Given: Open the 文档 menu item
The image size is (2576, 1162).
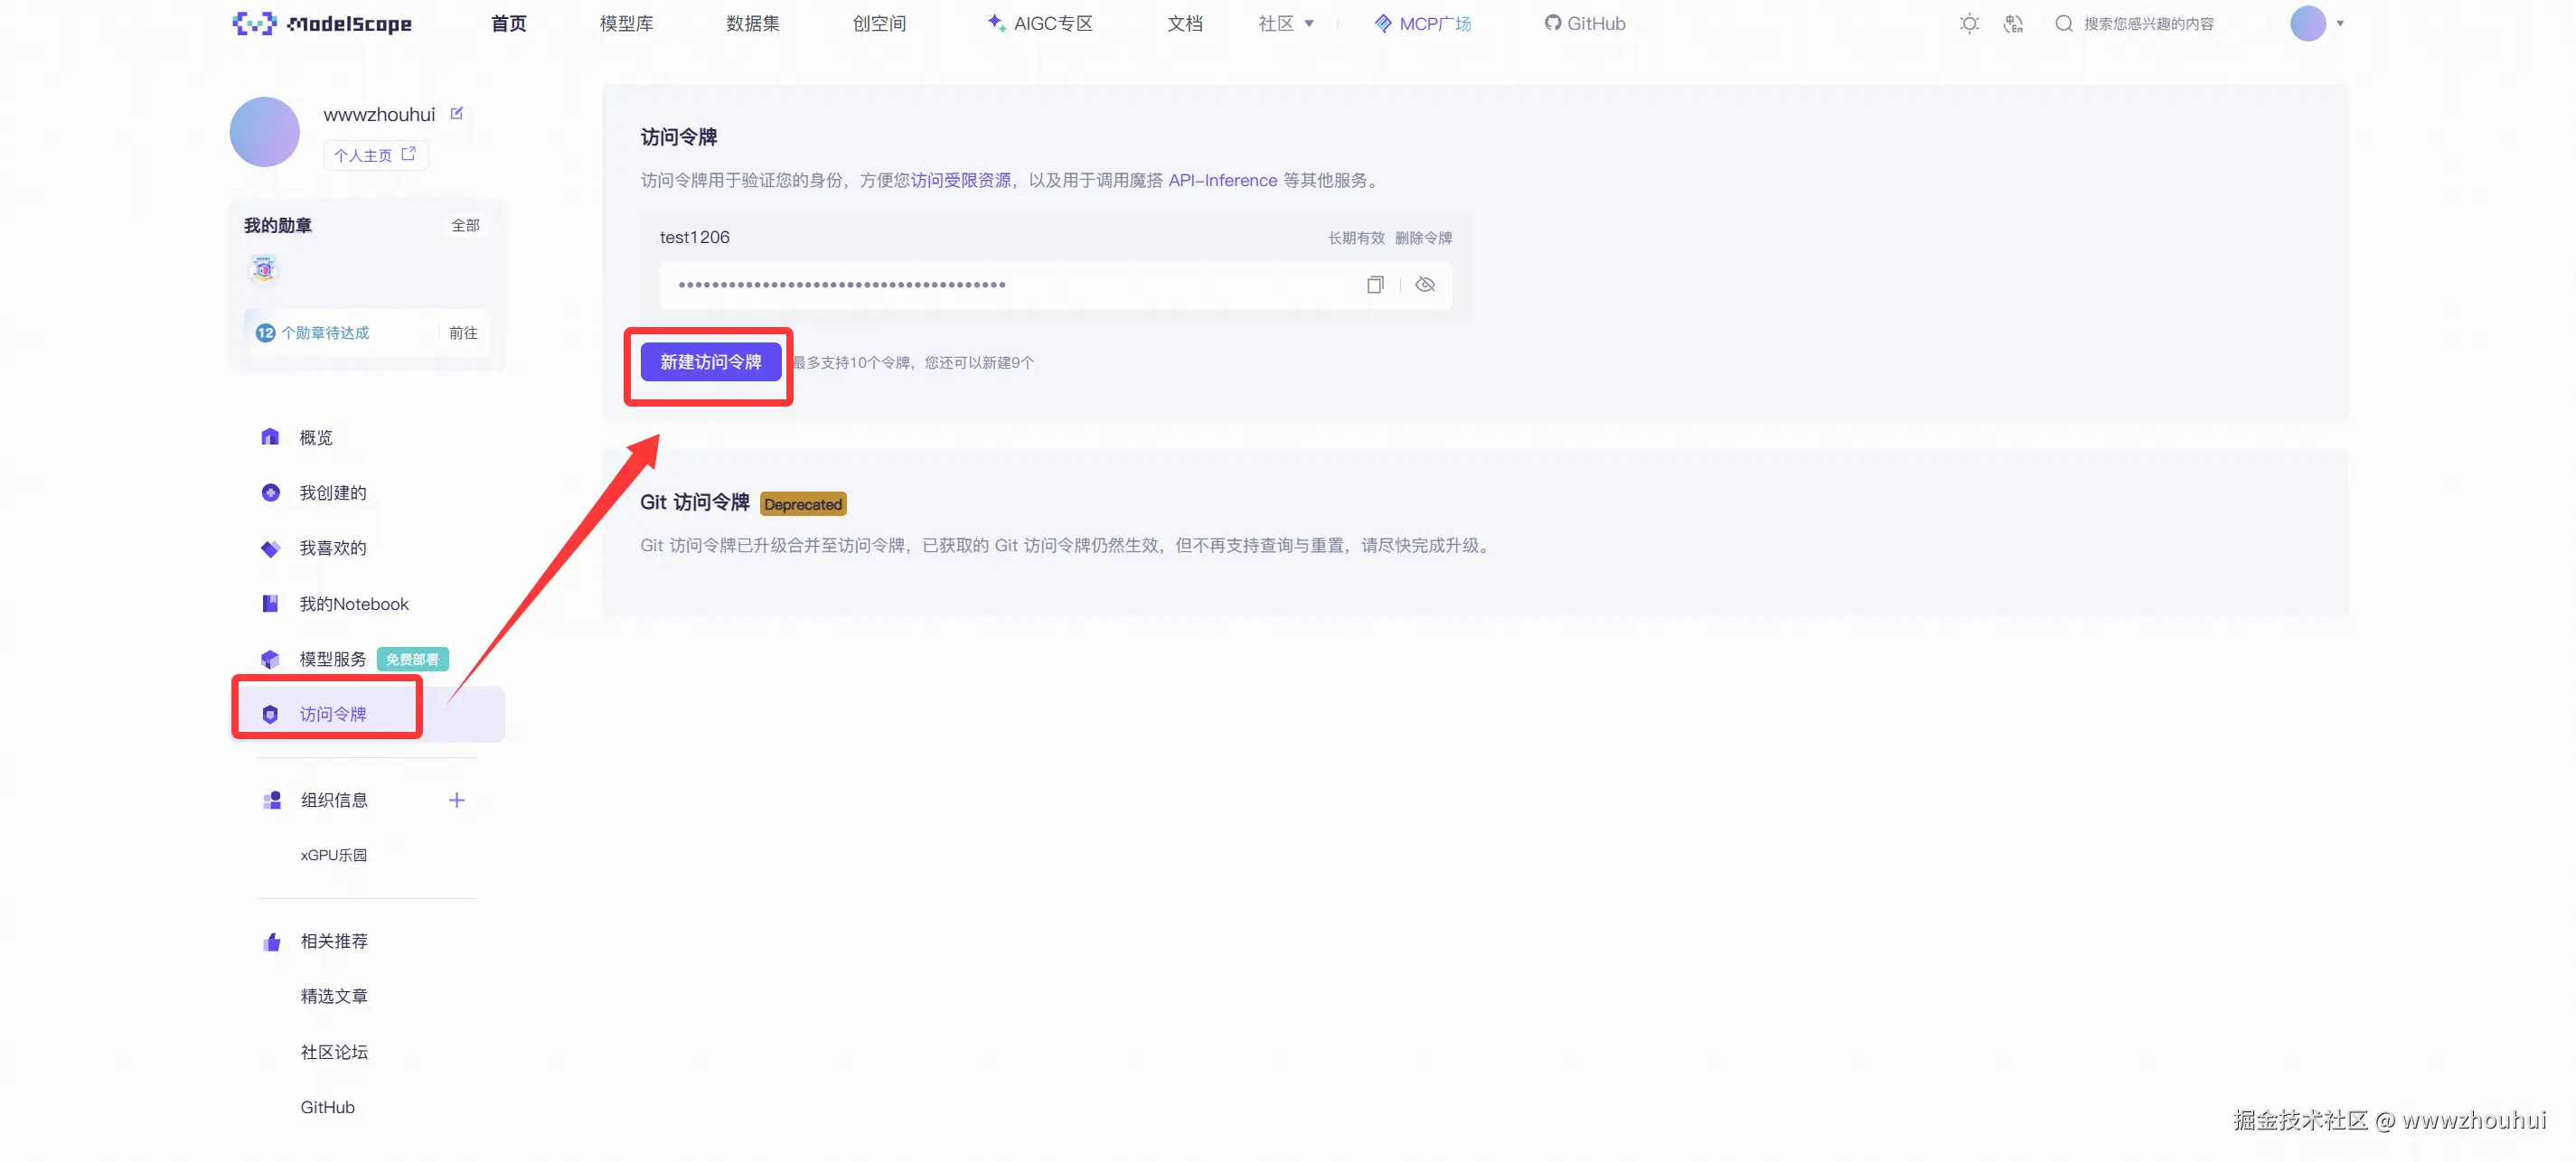Looking at the screenshot, I should click(1185, 23).
